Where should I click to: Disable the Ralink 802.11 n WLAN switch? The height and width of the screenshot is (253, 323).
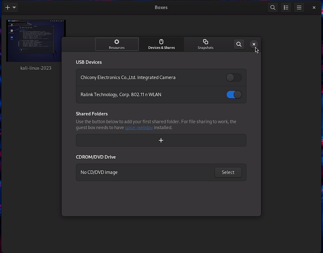point(234,95)
